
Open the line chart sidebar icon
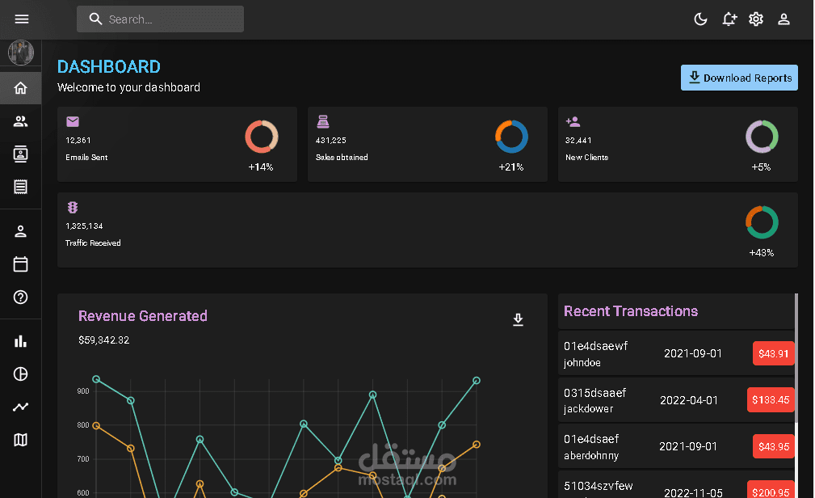pos(21,407)
